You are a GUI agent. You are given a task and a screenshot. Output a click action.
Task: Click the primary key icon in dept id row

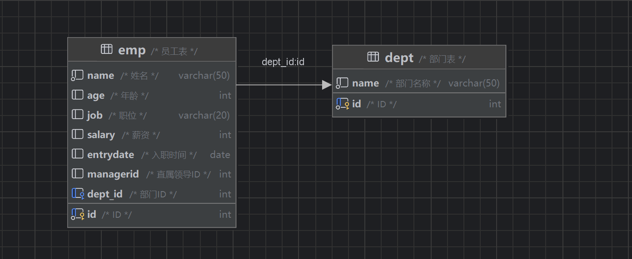(343, 104)
